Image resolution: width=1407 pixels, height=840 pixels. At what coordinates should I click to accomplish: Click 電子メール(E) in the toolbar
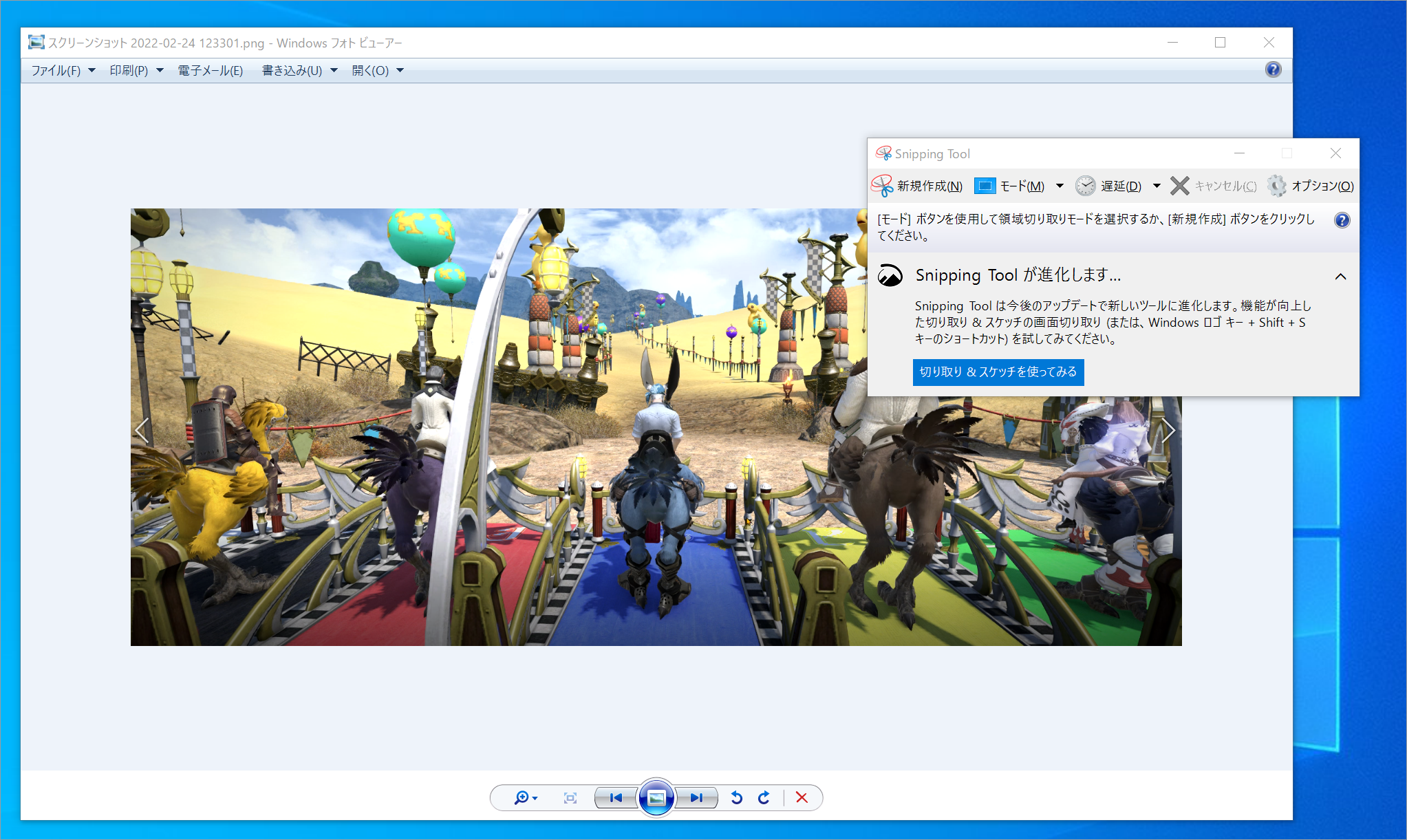211,70
